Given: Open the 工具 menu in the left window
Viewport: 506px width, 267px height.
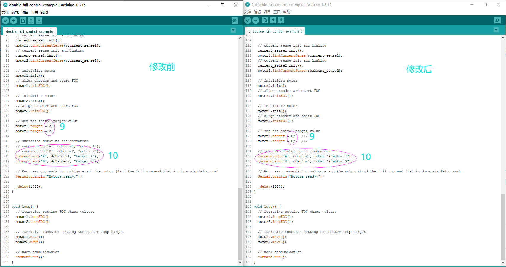Looking at the screenshot, I should (34, 12).
